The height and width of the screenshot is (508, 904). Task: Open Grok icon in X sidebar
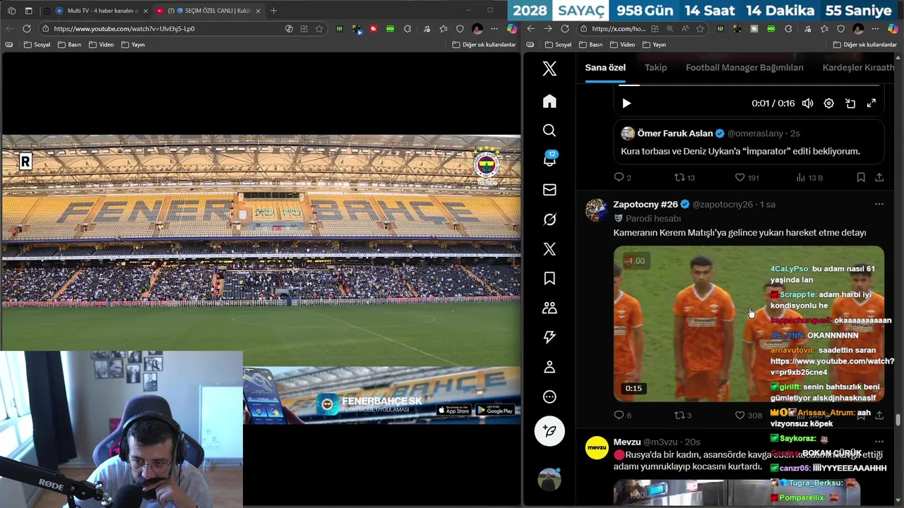(x=549, y=219)
